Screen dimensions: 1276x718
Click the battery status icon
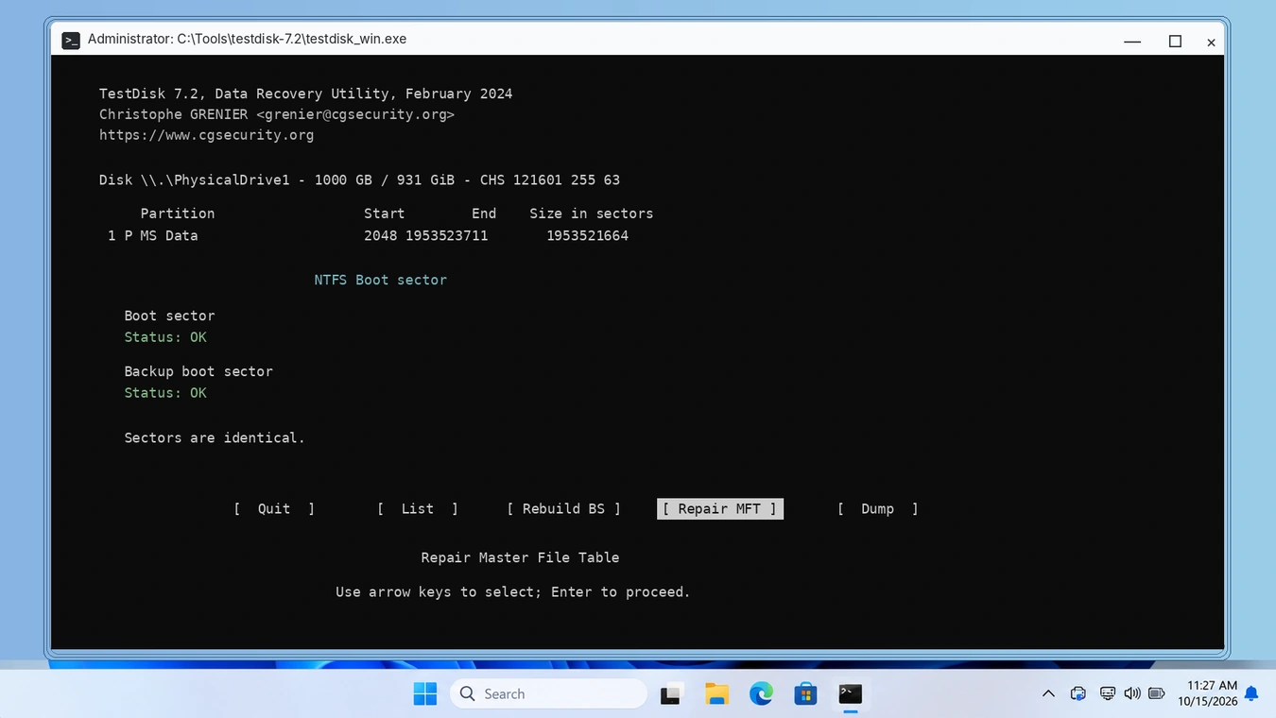pyautogui.click(x=1156, y=693)
